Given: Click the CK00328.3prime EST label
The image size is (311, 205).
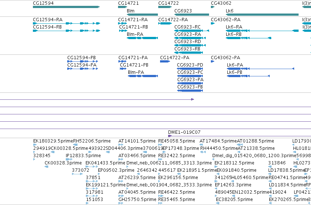Looking at the screenshot, I should (x=63, y=163).
